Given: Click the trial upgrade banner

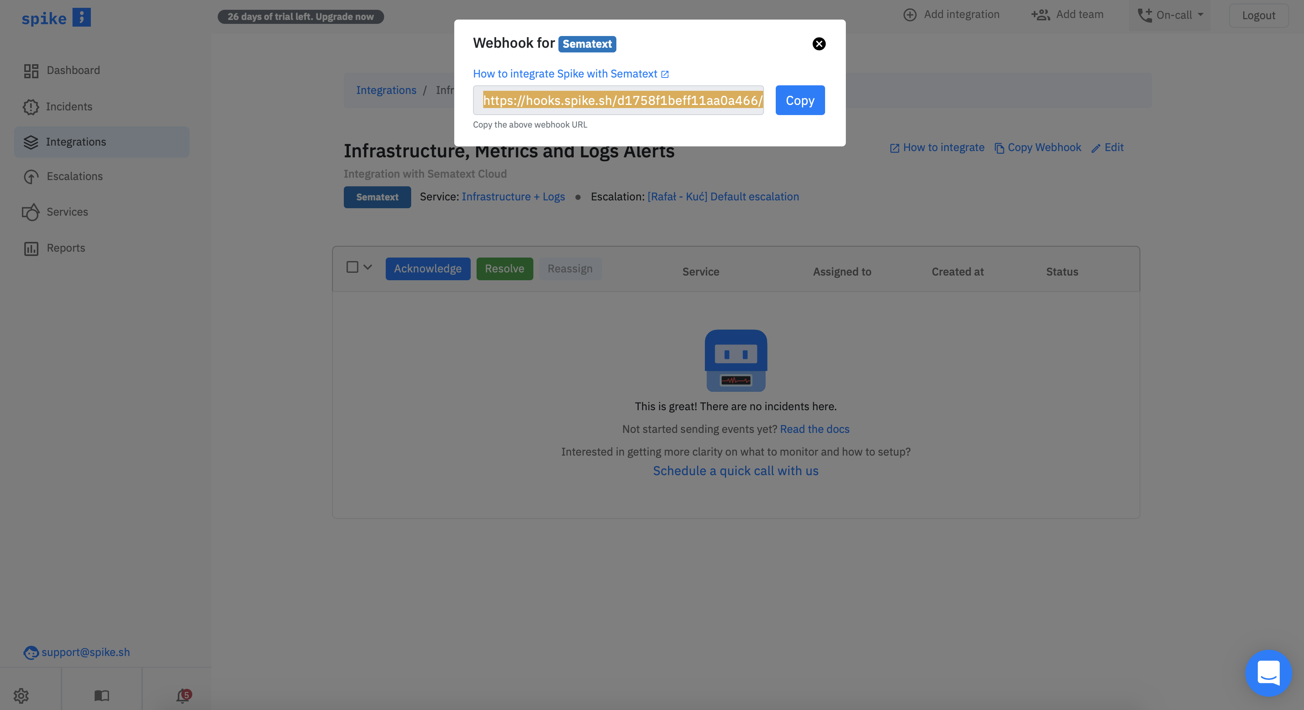Looking at the screenshot, I should 301,17.
